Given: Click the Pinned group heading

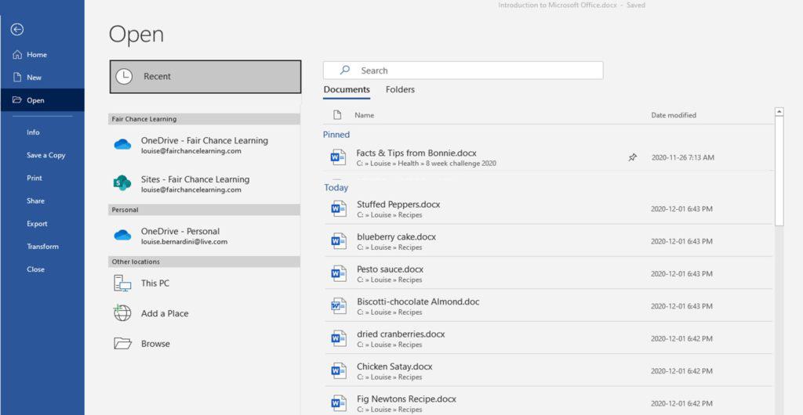Looking at the screenshot, I should pos(336,135).
